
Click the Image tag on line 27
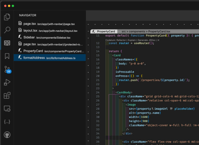(x=130, y=105)
